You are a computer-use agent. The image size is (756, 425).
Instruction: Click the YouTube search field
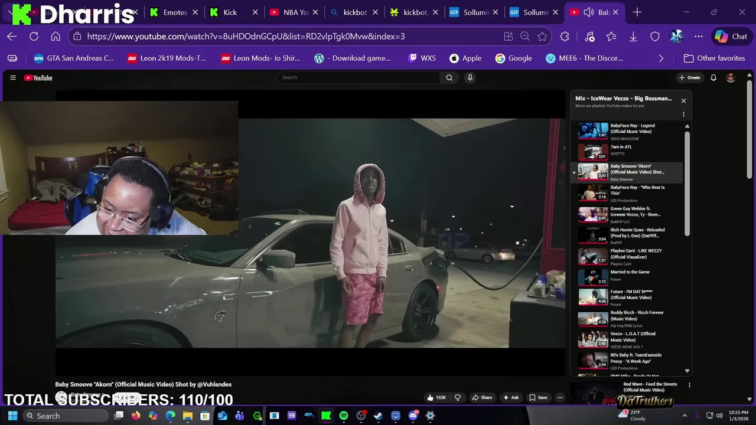[359, 77]
